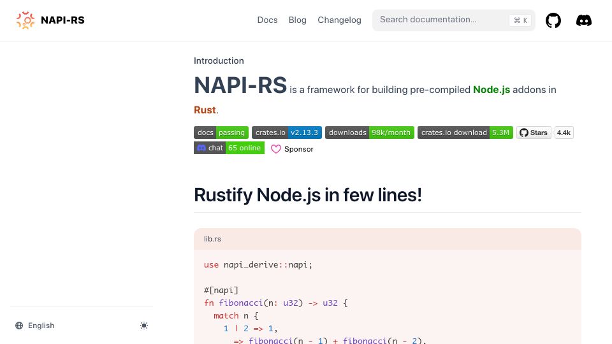
Task: Follow the Node.js link
Action: pos(492,90)
